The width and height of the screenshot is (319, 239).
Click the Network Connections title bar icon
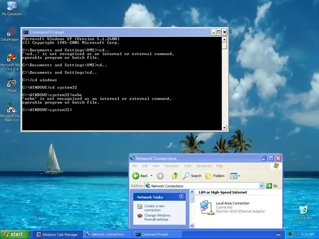coord(132,158)
